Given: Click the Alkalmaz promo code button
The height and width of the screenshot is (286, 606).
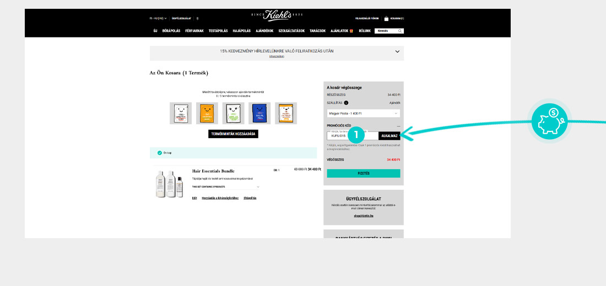Looking at the screenshot, I should click(389, 136).
